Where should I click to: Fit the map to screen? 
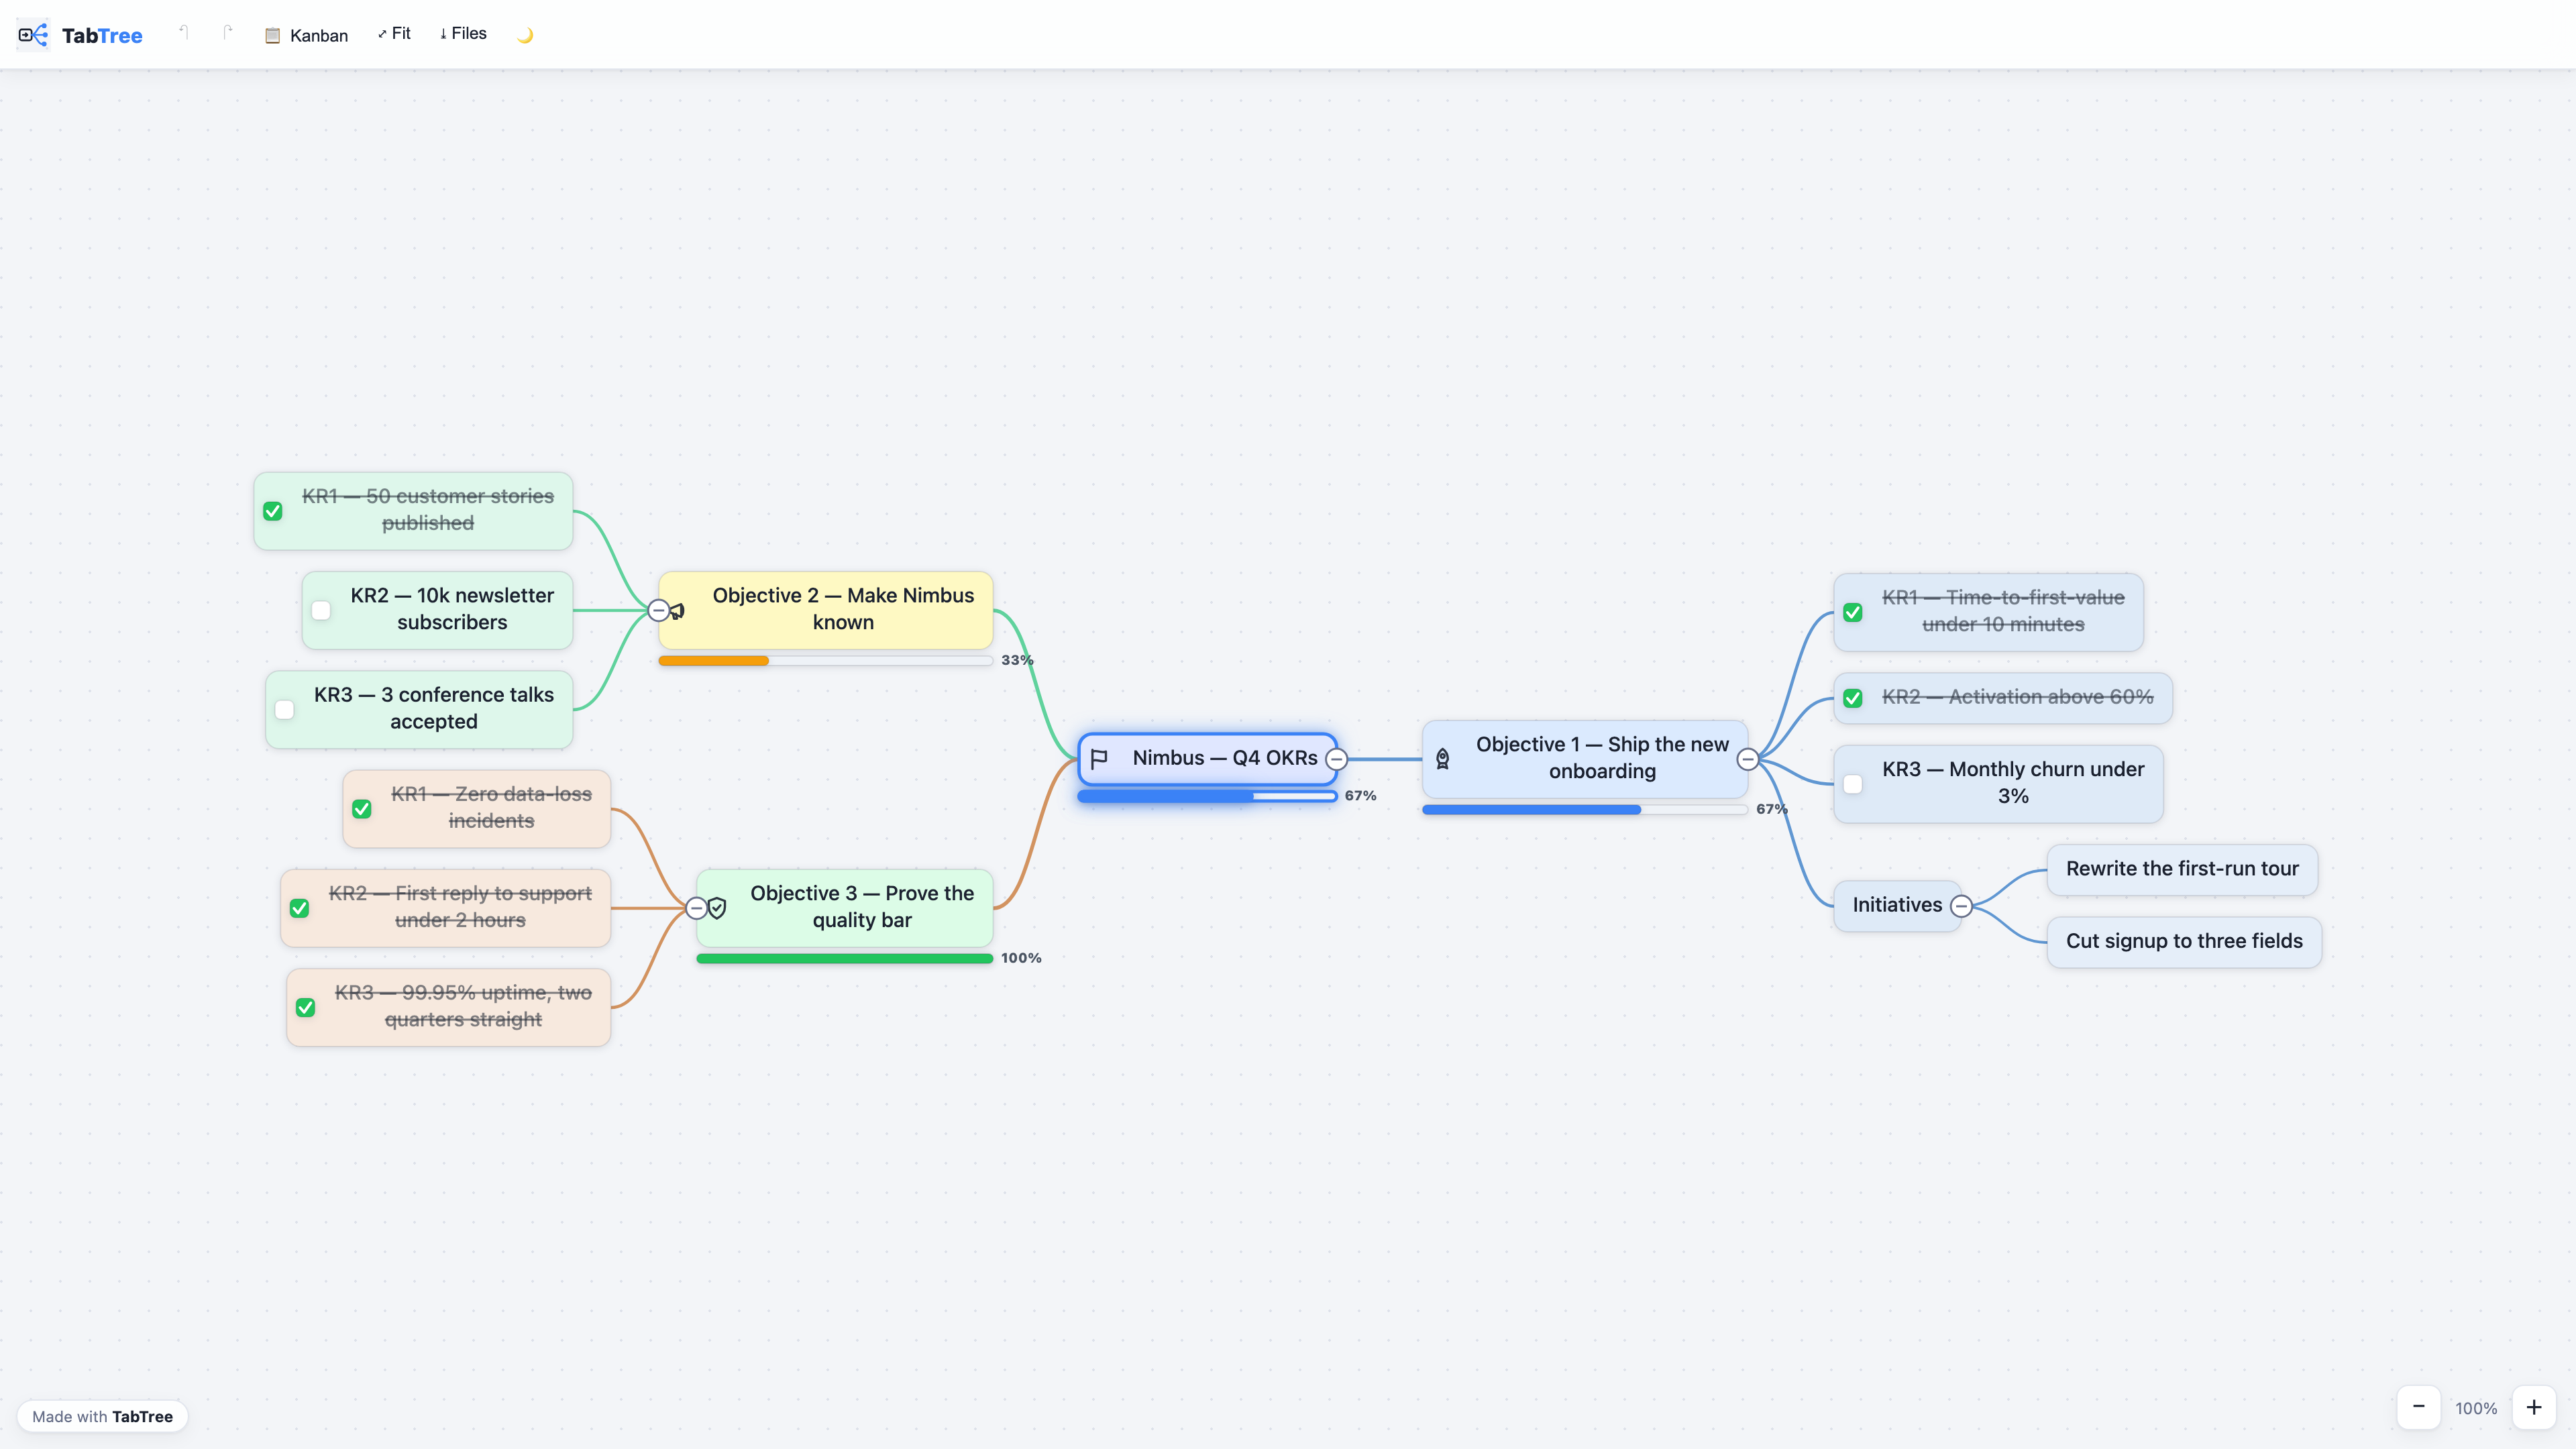(x=394, y=34)
